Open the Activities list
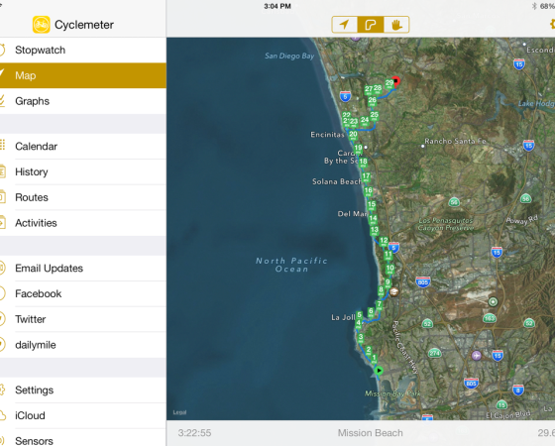This screenshot has height=446, width=555. coord(83,223)
